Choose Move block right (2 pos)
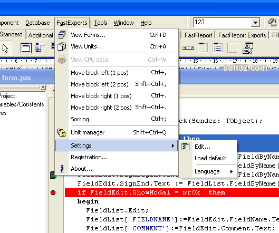279x233 pixels. pyautogui.click(x=117, y=108)
